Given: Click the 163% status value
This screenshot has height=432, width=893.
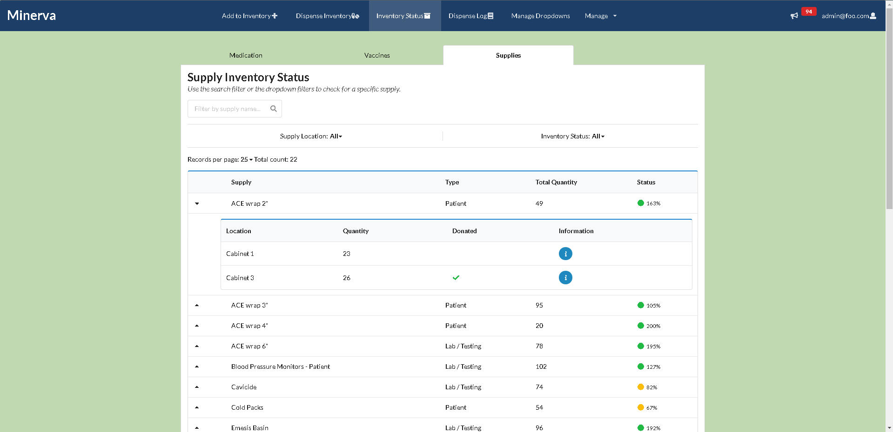Looking at the screenshot, I should tap(653, 203).
